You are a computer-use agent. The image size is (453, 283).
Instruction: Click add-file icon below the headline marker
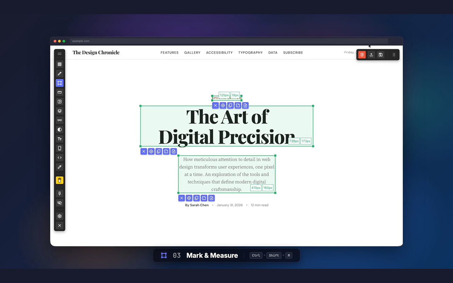click(173, 151)
